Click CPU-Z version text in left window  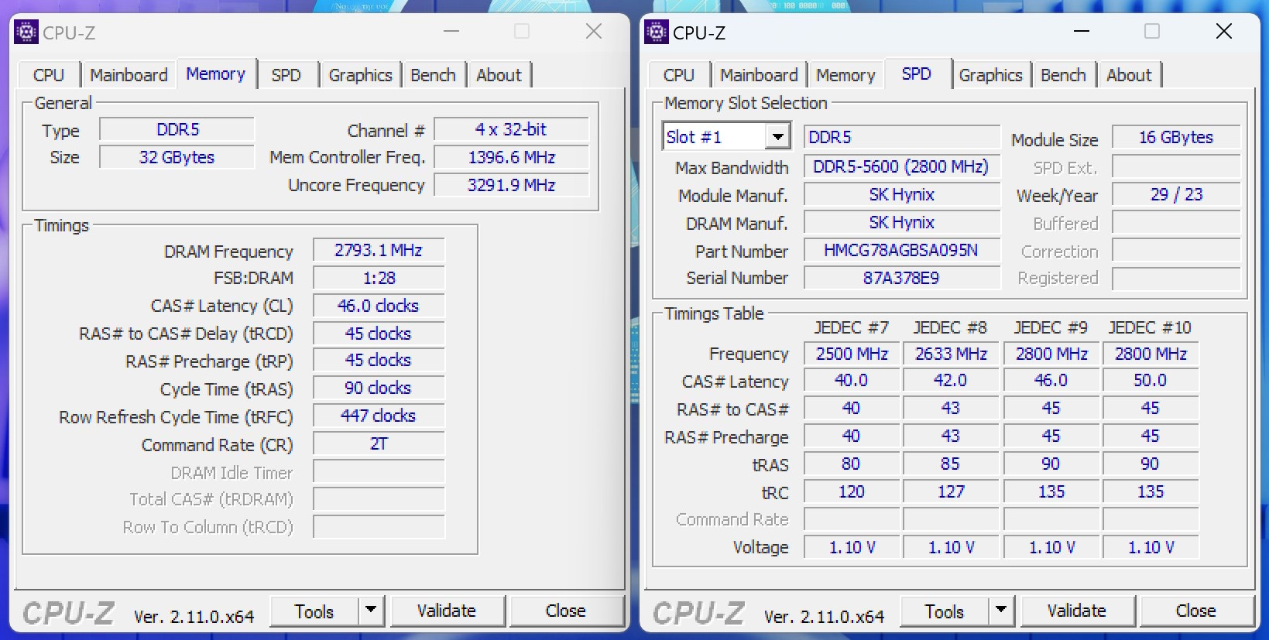(194, 616)
